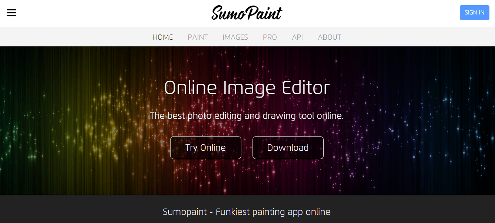Click the Download button

(288, 148)
